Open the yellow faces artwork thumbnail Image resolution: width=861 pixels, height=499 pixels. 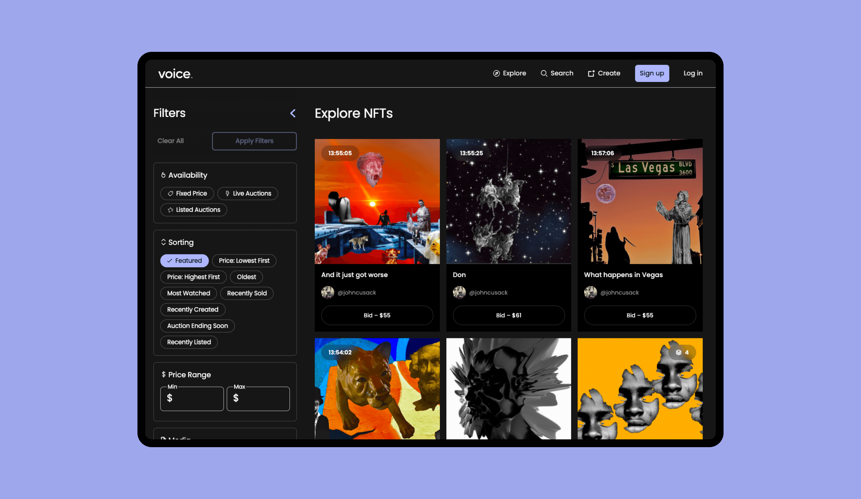640,389
